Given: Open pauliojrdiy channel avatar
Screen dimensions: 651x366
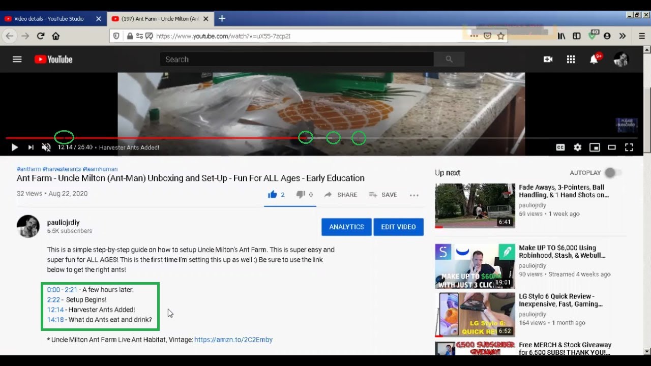Looking at the screenshot, I should click(x=28, y=226).
